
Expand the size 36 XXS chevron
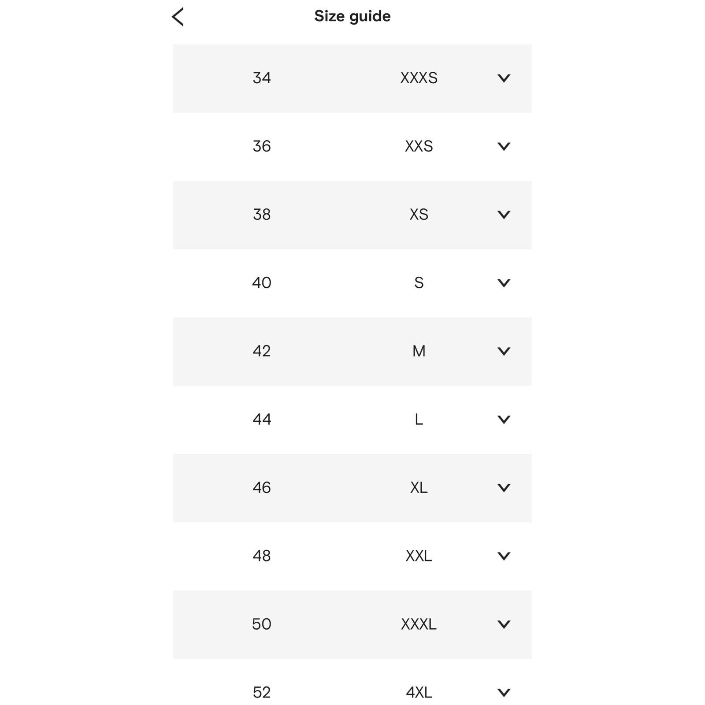point(504,147)
